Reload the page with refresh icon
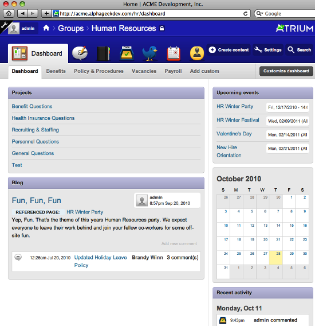The image size is (315, 326). pyautogui.click(x=245, y=14)
